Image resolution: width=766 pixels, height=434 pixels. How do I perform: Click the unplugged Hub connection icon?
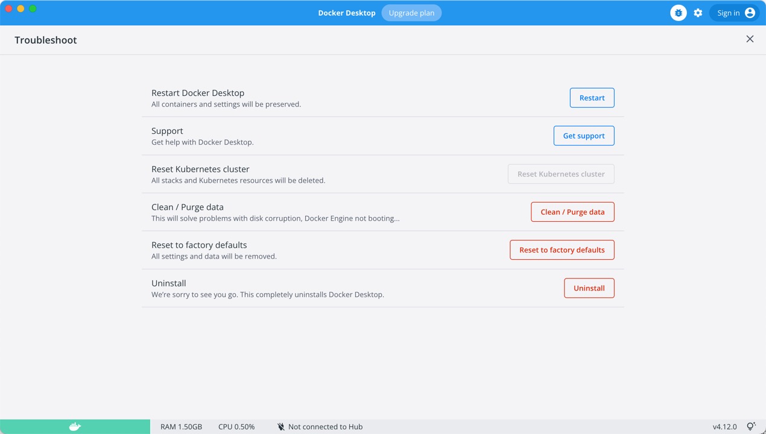(x=280, y=427)
